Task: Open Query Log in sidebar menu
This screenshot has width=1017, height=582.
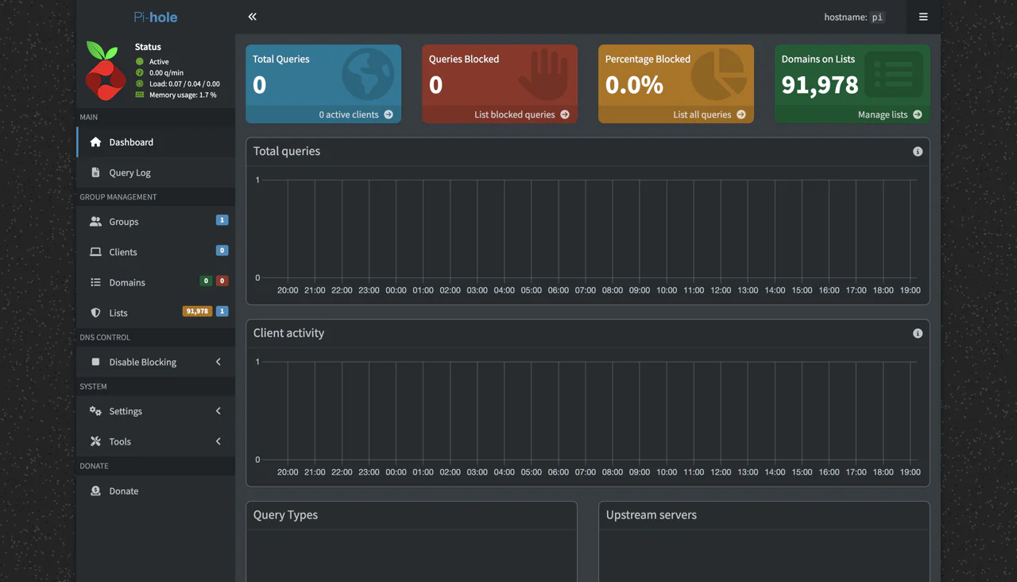Action: click(156, 173)
